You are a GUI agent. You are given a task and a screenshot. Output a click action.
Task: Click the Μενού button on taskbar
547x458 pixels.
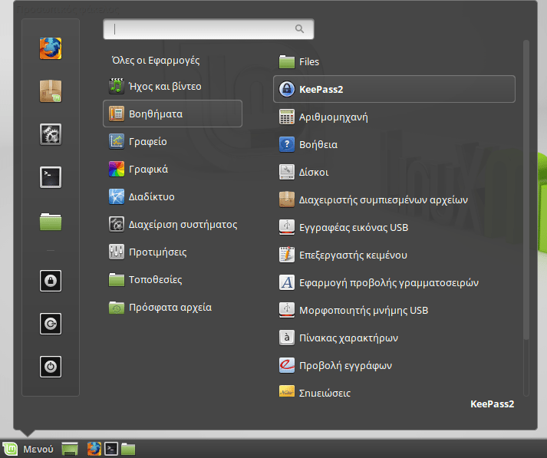[29, 449]
